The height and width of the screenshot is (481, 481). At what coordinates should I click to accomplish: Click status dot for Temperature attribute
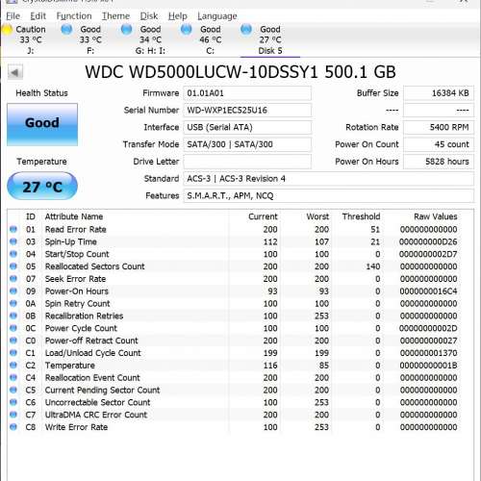pos(13,365)
